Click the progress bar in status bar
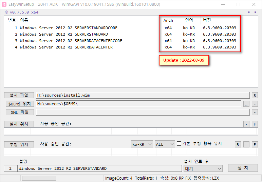Image resolution: width=262 pixels, height=182 pixels. tap(39, 178)
